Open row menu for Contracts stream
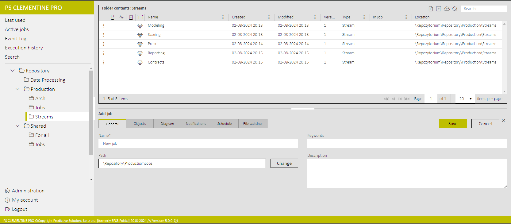The image size is (511, 224). tap(103, 62)
